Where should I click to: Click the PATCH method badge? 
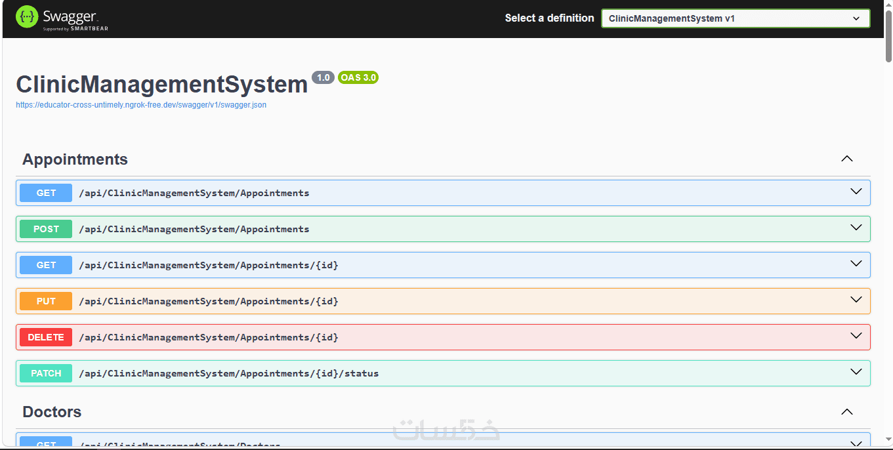pos(46,373)
